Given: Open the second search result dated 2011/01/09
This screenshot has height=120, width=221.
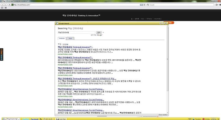Looking at the screenshot, I should 75,58.
